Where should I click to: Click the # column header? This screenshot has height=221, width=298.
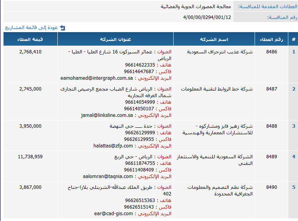pyautogui.click(x=293, y=39)
